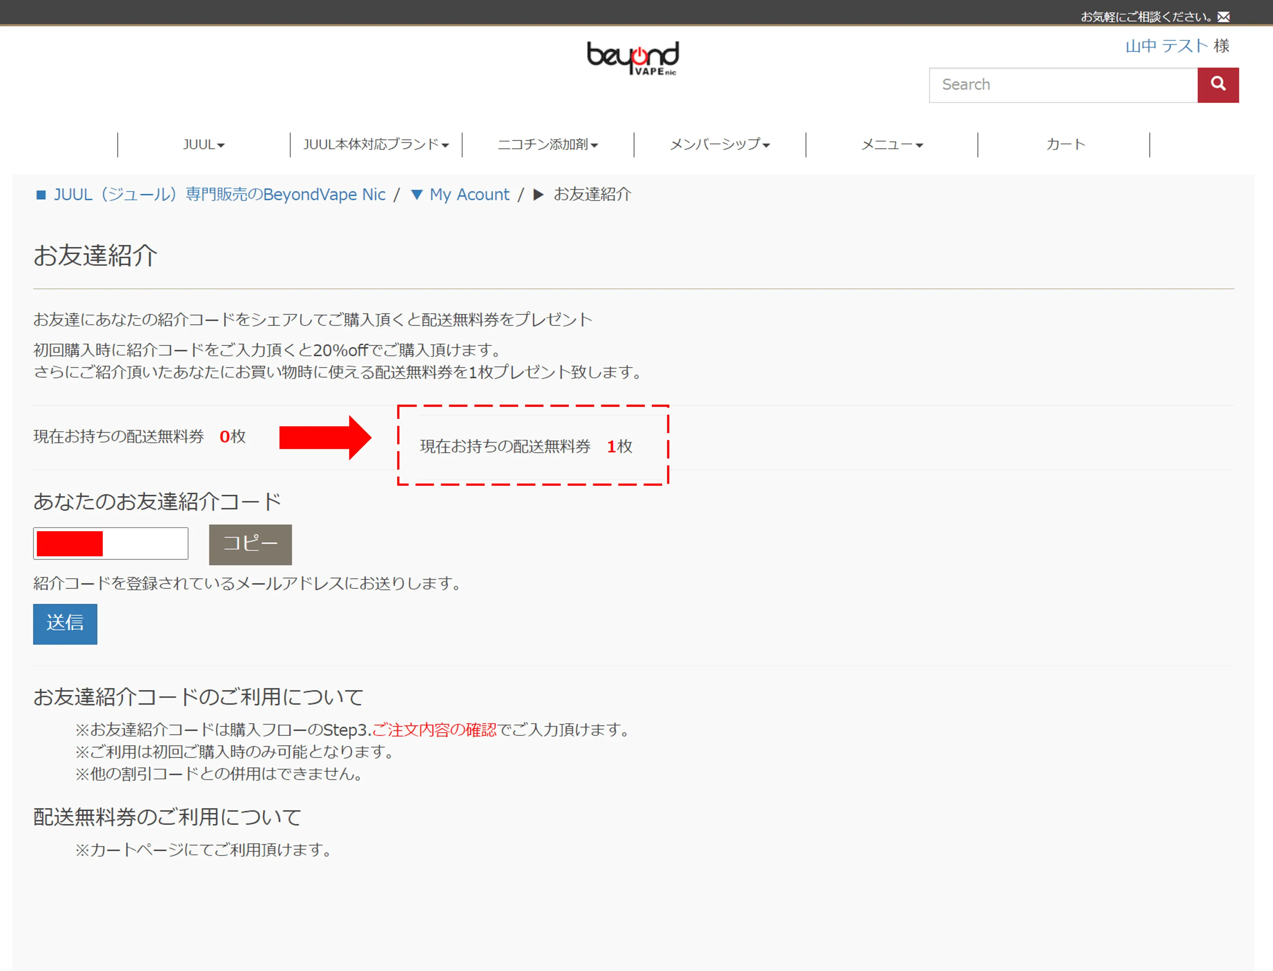This screenshot has width=1273, height=971.
Task: Click the envelope icon in the top bar
Action: [1224, 17]
